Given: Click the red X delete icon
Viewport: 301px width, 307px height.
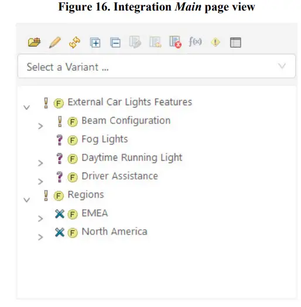Looking at the screenshot, I should [x=175, y=42].
